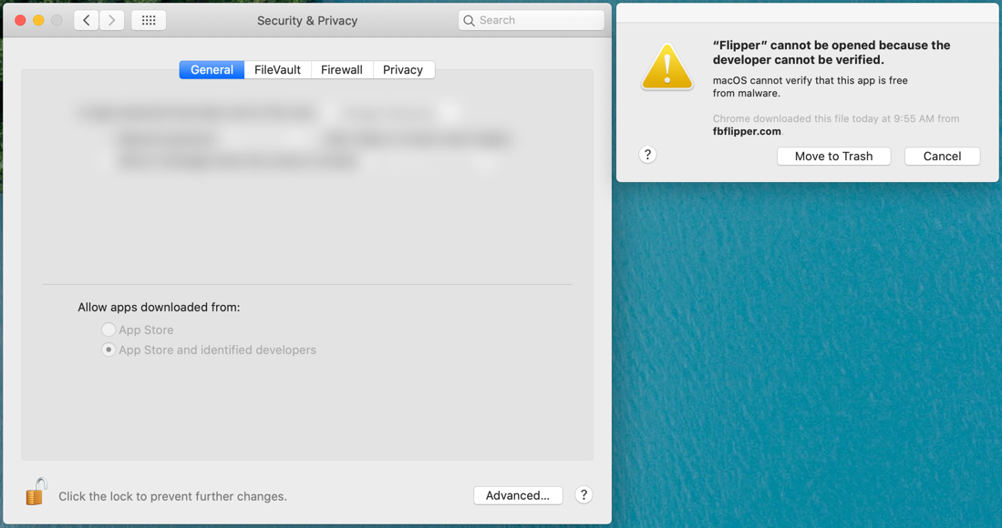Switch to the FileVault tab
Viewport: 1002px width, 528px height.
277,70
